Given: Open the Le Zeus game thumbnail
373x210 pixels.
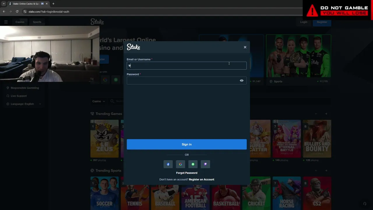Looking at the screenshot, I should 105,139.
